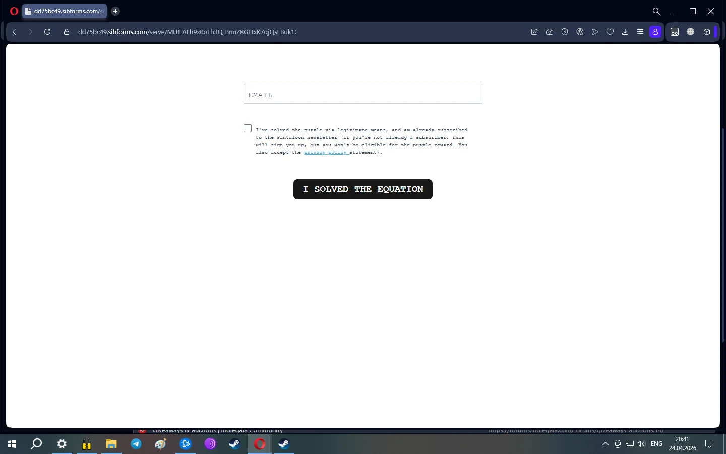Open Telegram from the taskbar
The height and width of the screenshot is (454, 726).
click(136, 444)
